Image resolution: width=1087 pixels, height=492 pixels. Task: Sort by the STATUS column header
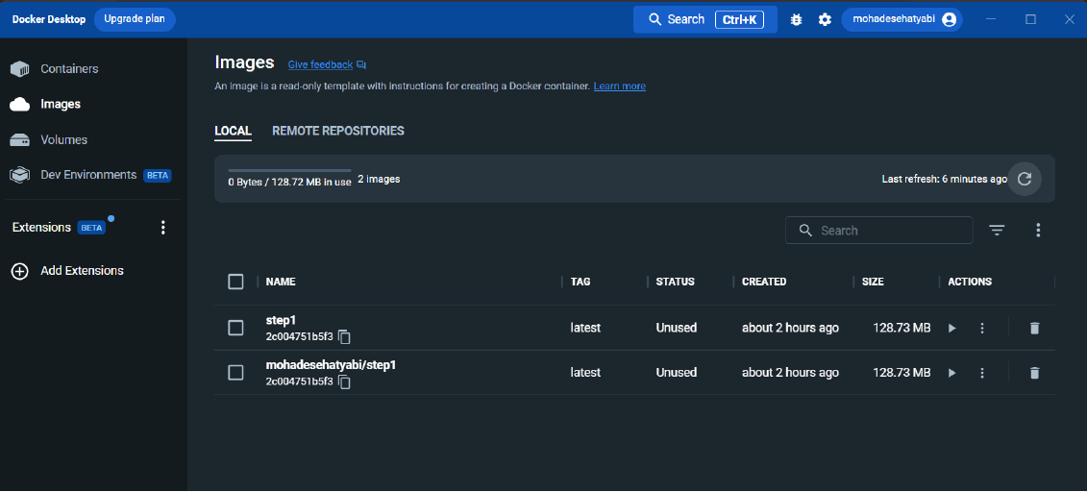coord(676,282)
